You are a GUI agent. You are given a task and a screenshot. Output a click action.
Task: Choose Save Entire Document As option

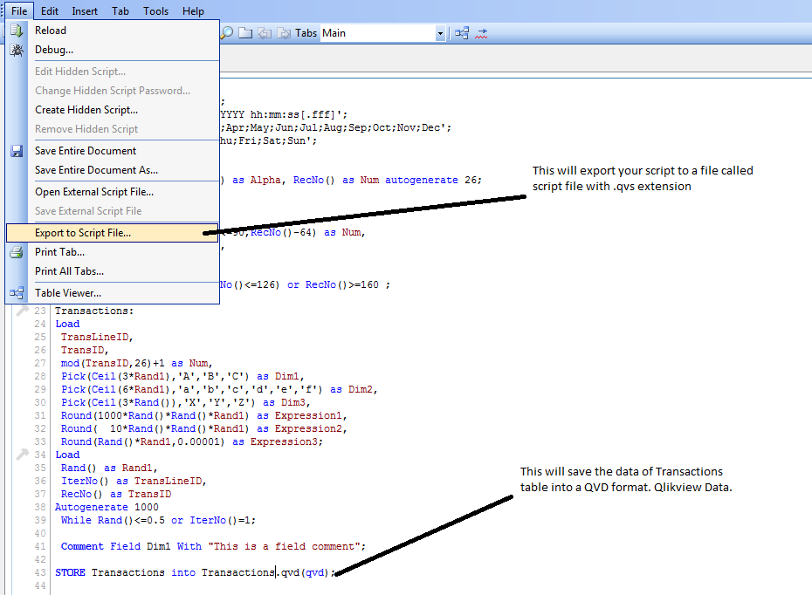(96, 170)
